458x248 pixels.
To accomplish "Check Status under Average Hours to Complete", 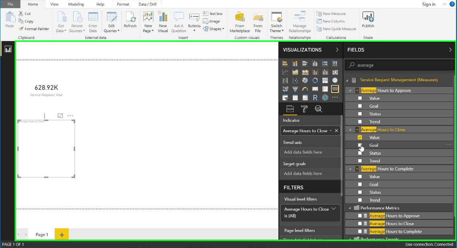I will 360,192.
